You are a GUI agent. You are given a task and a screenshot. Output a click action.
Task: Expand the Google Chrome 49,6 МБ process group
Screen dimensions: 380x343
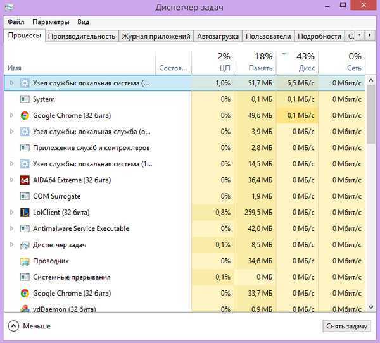[11, 115]
